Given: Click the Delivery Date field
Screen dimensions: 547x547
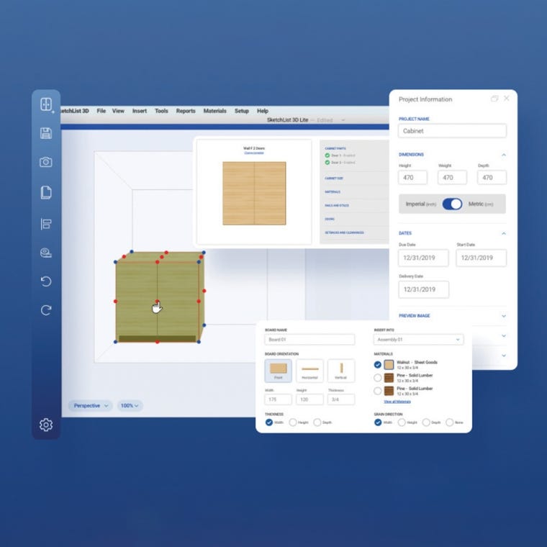Looking at the screenshot, I should pyautogui.click(x=423, y=289).
